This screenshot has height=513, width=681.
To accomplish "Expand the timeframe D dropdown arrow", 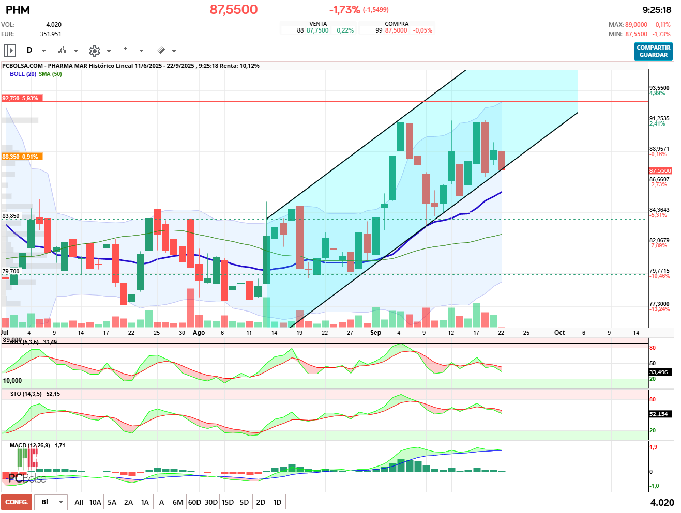I will pos(43,51).
